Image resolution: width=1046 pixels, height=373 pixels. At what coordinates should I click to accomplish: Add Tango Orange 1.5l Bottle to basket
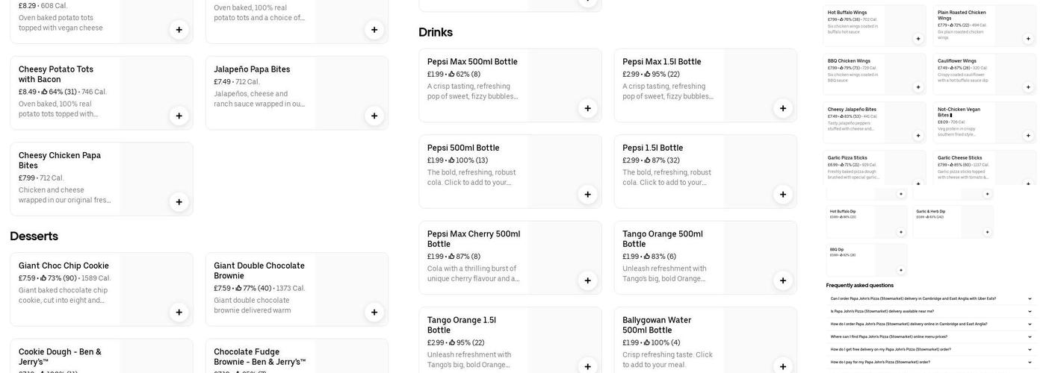coord(587,366)
